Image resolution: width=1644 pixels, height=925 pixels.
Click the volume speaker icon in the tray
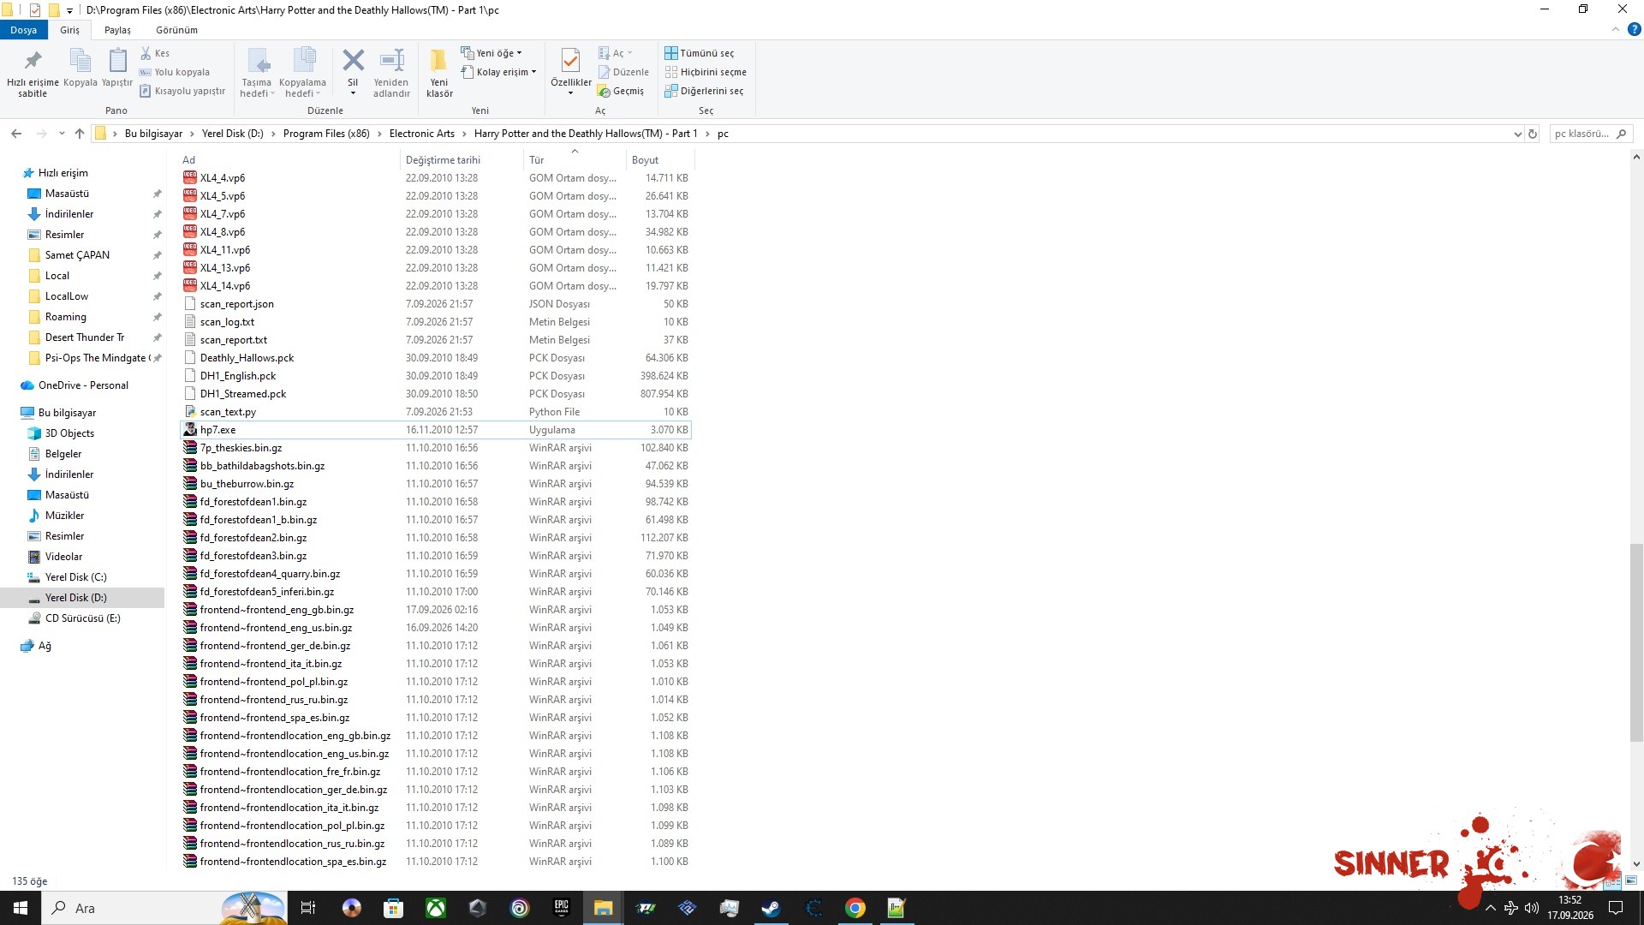[1532, 908]
